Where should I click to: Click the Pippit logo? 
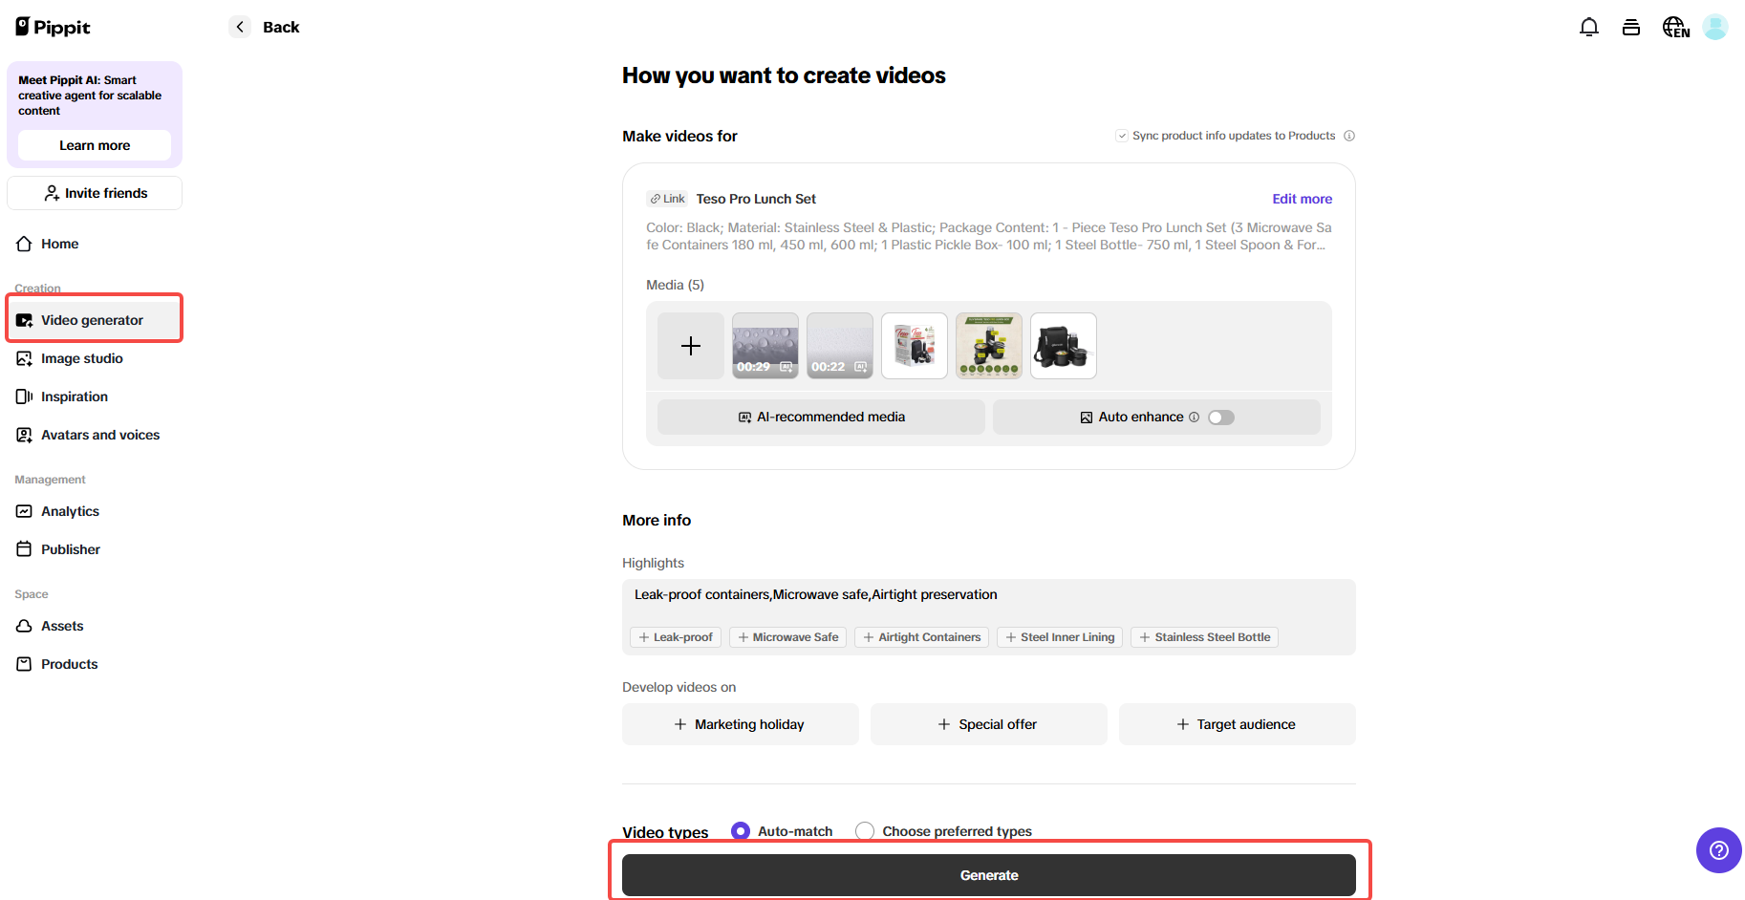(53, 26)
